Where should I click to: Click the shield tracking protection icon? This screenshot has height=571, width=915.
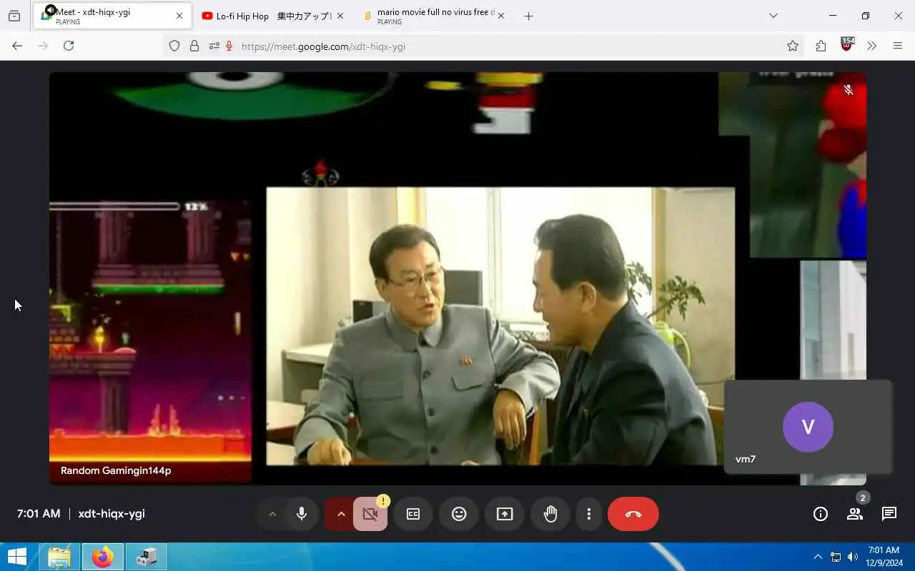(x=174, y=46)
